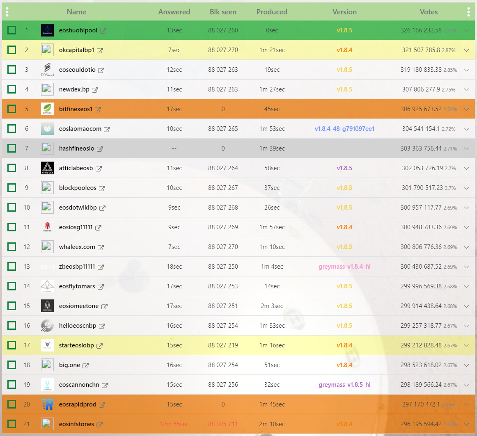Viewport: 477px width, 436px height.
Task: Check the zbeosbp11111 row checkbox
Action: [x=11, y=266]
